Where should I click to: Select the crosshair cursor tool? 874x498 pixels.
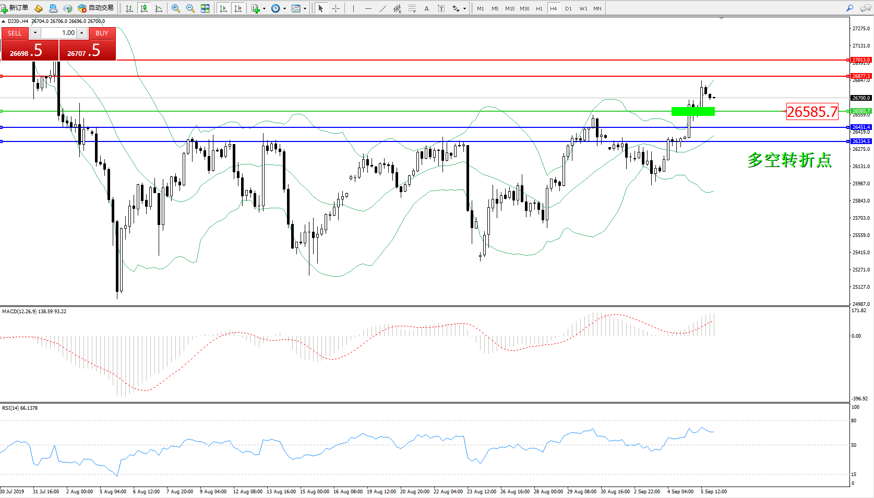tap(336, 8)
